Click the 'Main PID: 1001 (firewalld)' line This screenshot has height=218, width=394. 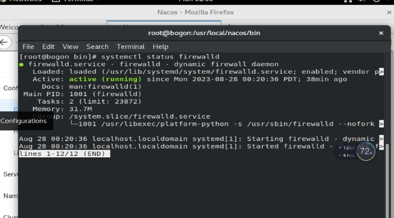(x=82, y=94)
